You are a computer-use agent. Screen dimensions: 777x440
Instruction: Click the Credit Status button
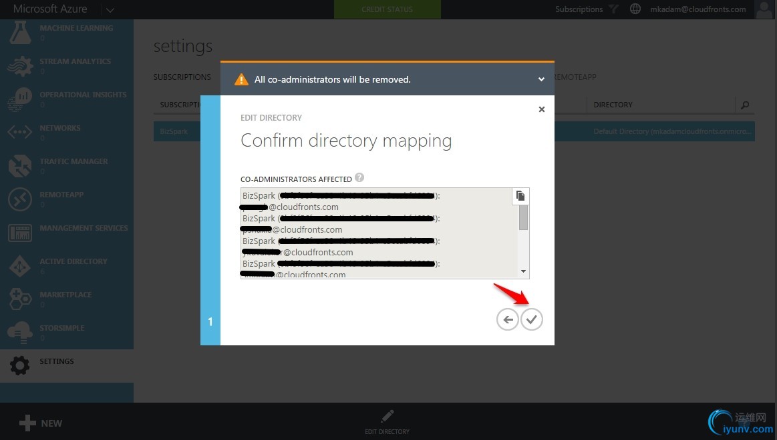(387, 9)
